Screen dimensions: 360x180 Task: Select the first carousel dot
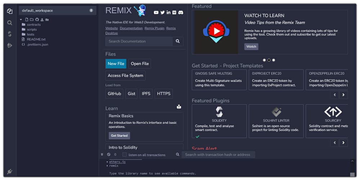[x=264, y=60]
